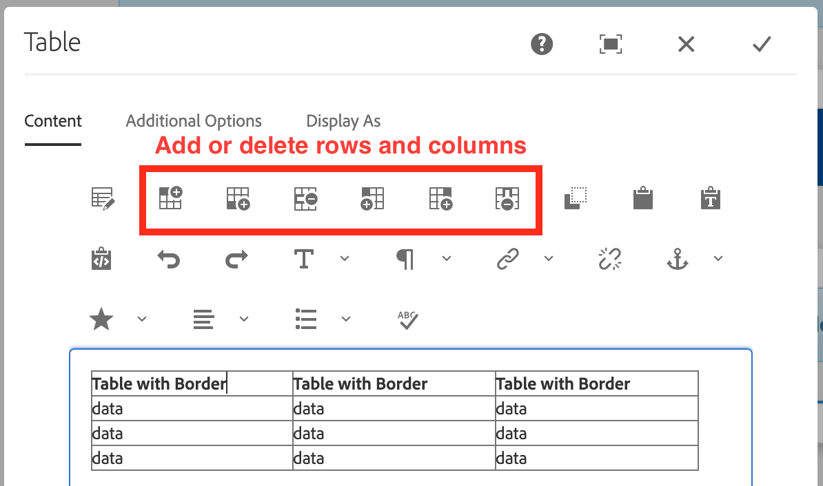Open the table properties editor icon
Image resolution: width=823 pixels, height=486 pixels.
[x=103, y=199]
